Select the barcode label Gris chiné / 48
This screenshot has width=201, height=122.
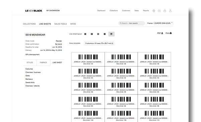154,59
